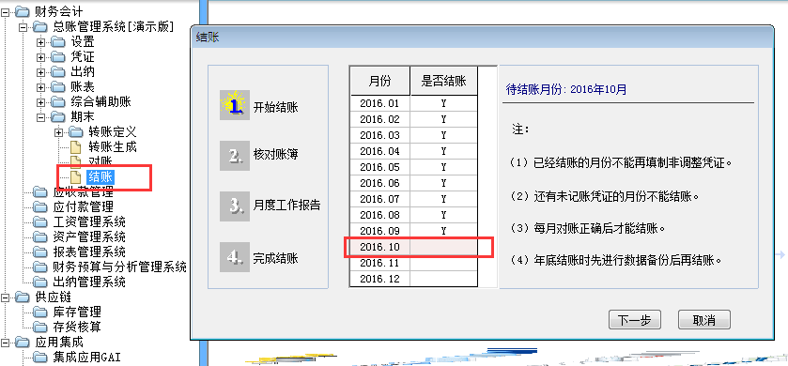Open 库存管理 under 供应链

[77, 312]
